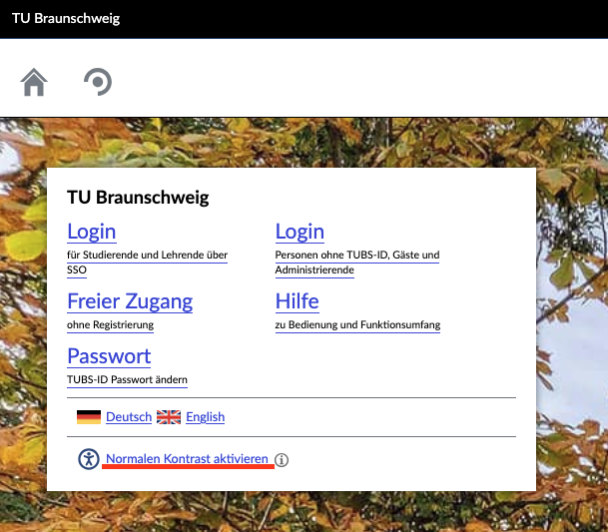Viewport: 608px width, 532px height.
Task: Activate normal contrast via 'Normalen Kontrast aktivieren'
Action: click(x=187, y=459)
